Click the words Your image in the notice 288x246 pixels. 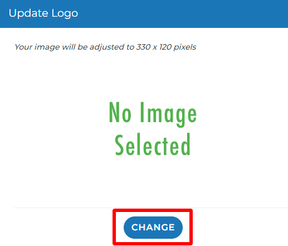(x=37, y=47)
